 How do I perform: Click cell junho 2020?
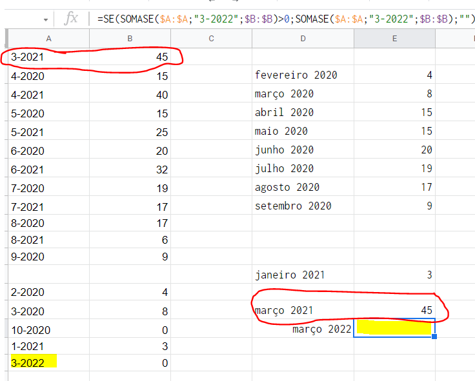click(x=303, y=150)
